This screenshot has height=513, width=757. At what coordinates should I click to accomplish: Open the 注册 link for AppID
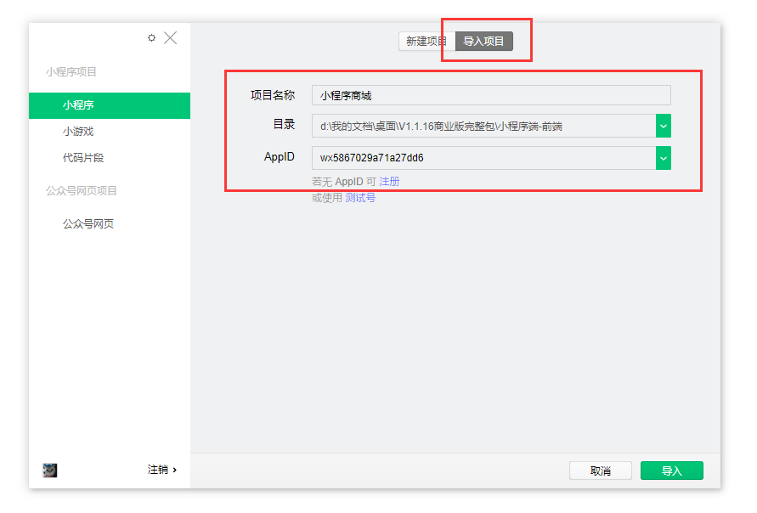click(389, 182)
